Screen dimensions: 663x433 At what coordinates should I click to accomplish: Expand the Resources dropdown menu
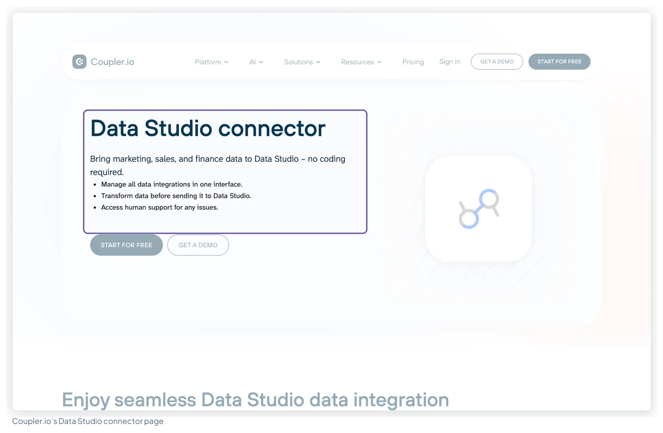361,62
